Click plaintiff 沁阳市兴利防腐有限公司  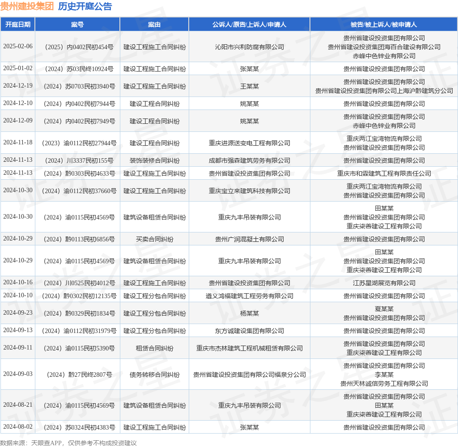pyautogui.click(x=250, y=47)
